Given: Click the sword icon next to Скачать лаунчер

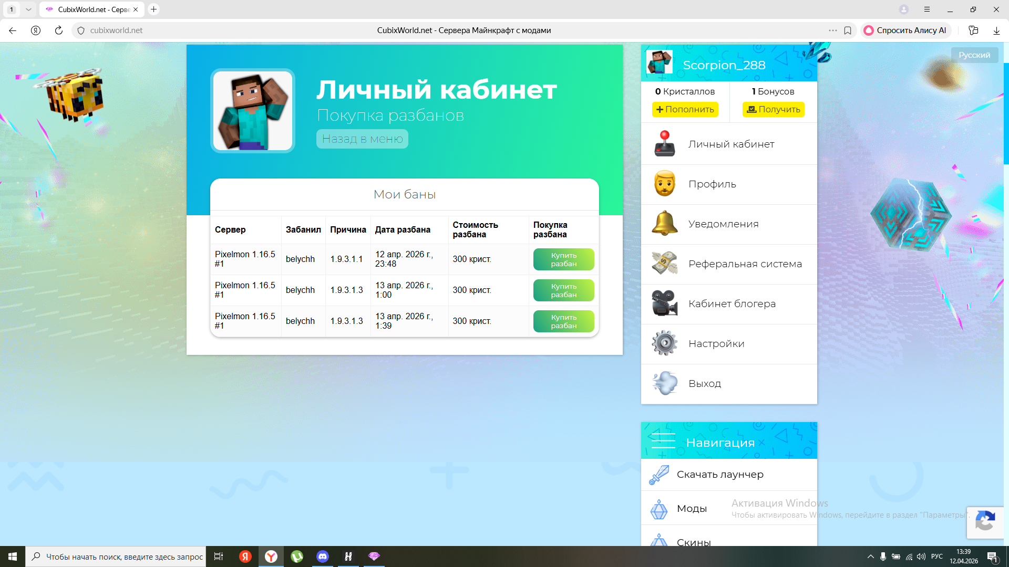Looking at the screenshot, I should tap(658, 475).
